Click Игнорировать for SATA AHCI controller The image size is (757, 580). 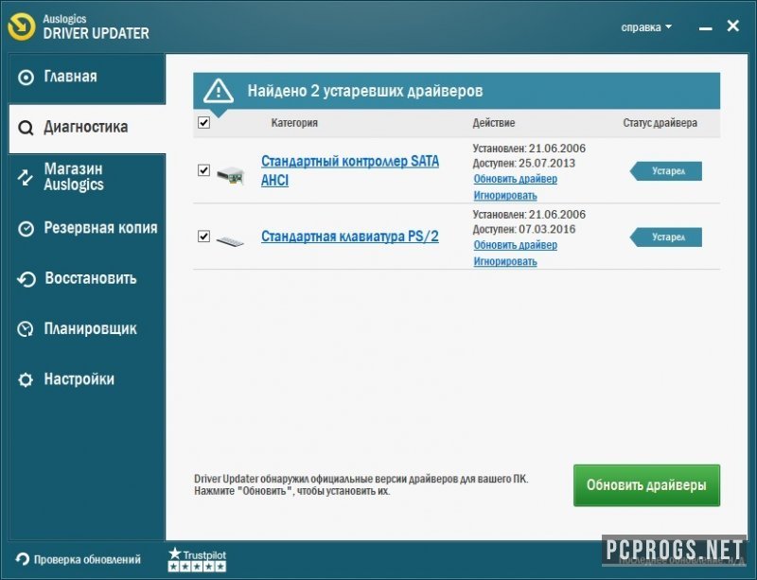click(505, 196)
